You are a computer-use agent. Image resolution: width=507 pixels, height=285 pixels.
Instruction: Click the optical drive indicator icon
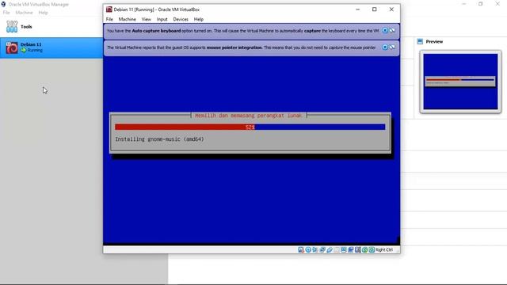coord(308,250)
